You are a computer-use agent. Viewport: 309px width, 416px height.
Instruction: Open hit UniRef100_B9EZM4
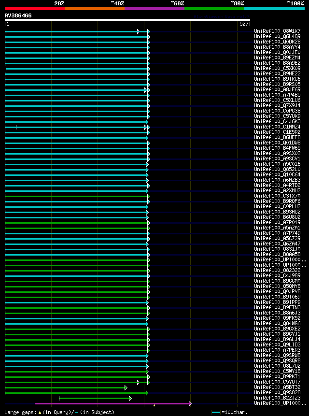tap(277, 57)
